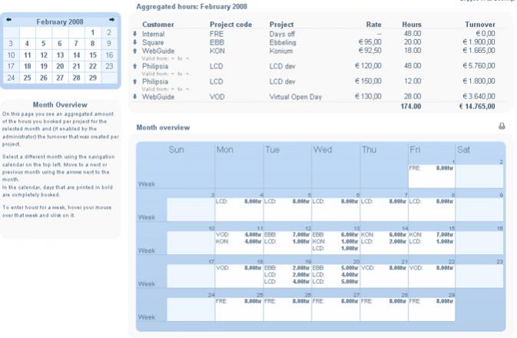Viewport: 517px width, 338px height.
Task: Click the Sun weekday header
Action: tap(176, 150)
